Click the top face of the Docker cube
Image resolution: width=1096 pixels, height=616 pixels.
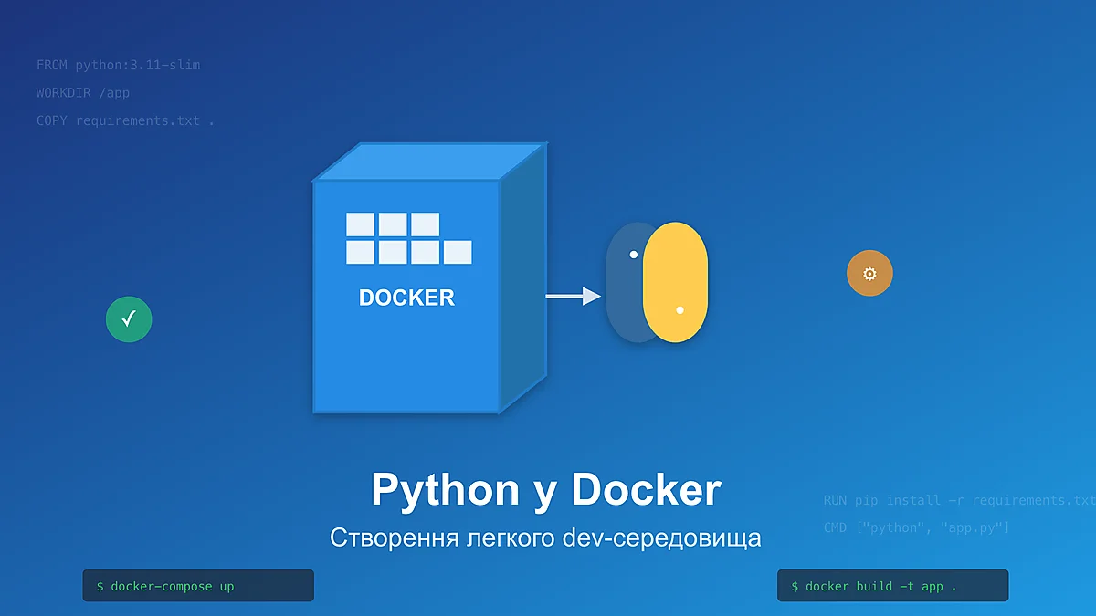tap(429, 162)
